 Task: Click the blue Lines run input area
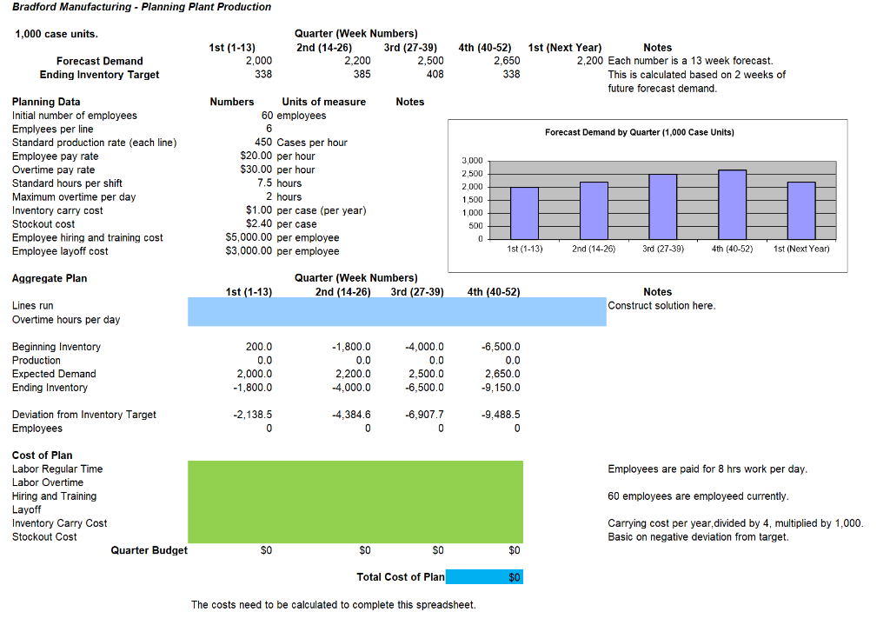pyautogui.click(x=348, y=305)
